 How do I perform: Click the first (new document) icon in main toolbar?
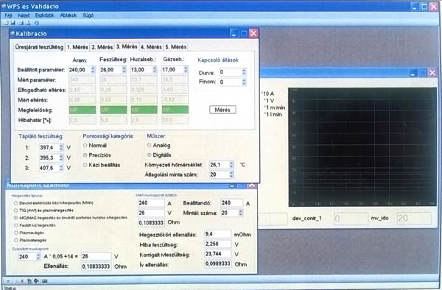click(x=6, y=23)
